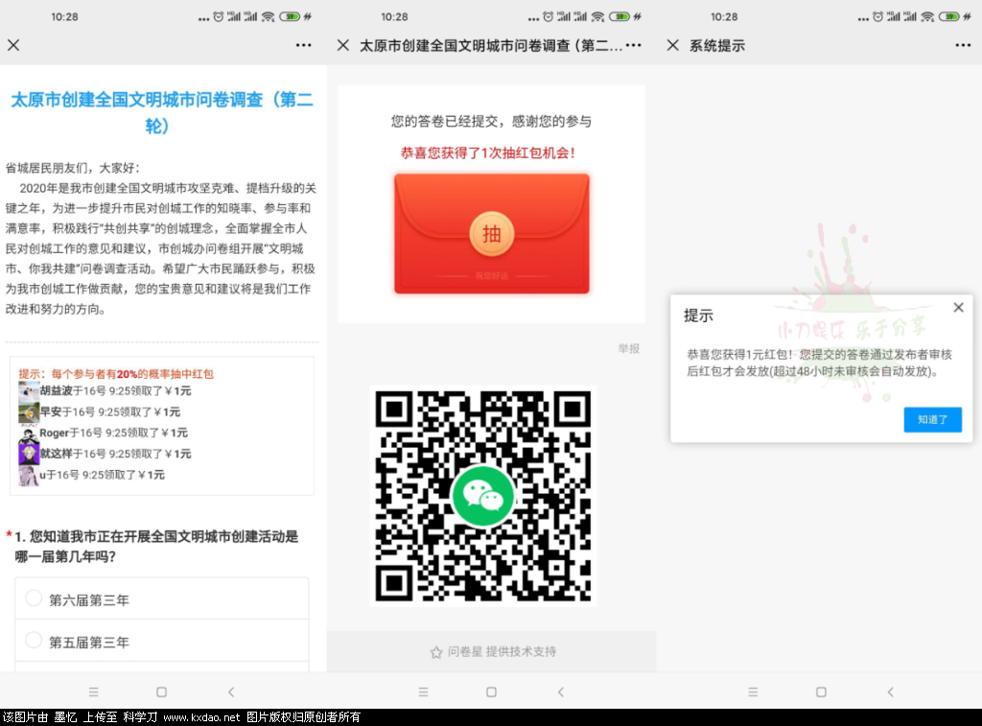Tap the Wi-Fi icon in left status bar
This screenshot has width=982, height=726.
(269, 17)
